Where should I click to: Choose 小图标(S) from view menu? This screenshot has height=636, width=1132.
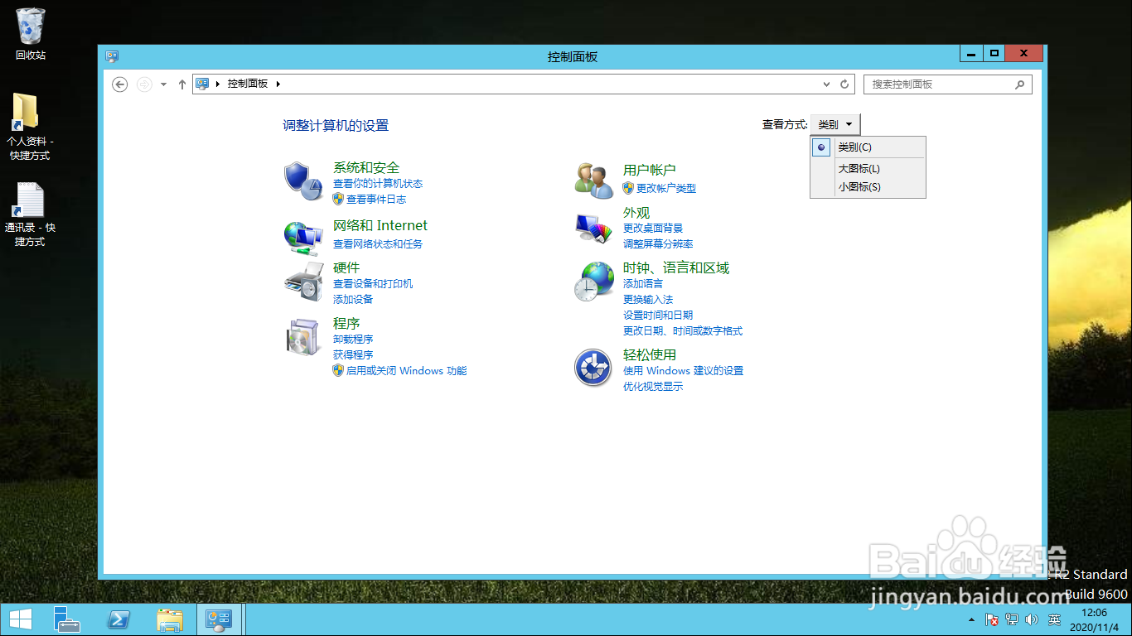click(x=868, y=187)
